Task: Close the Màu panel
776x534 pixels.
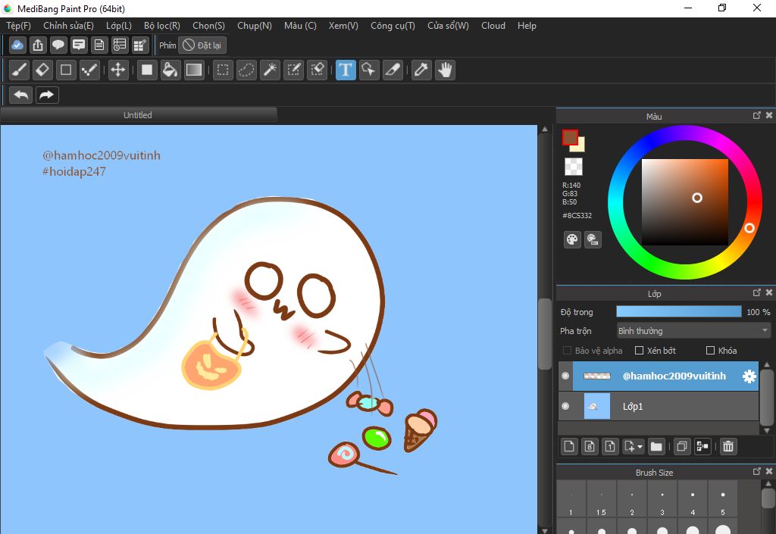Action: 769,115
